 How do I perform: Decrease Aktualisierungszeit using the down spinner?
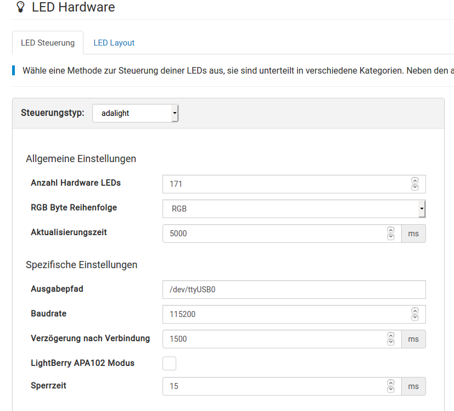(x=391, y=237)
